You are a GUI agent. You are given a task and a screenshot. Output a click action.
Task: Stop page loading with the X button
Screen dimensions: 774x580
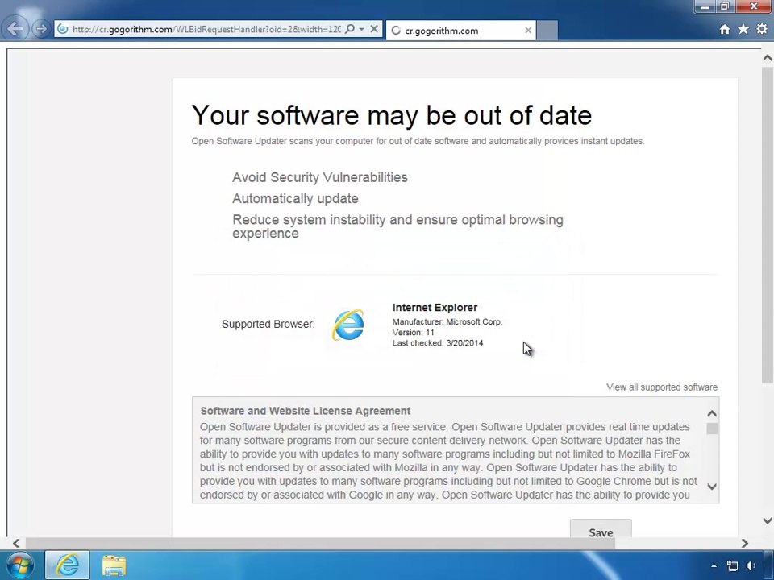tap(374, 29)
